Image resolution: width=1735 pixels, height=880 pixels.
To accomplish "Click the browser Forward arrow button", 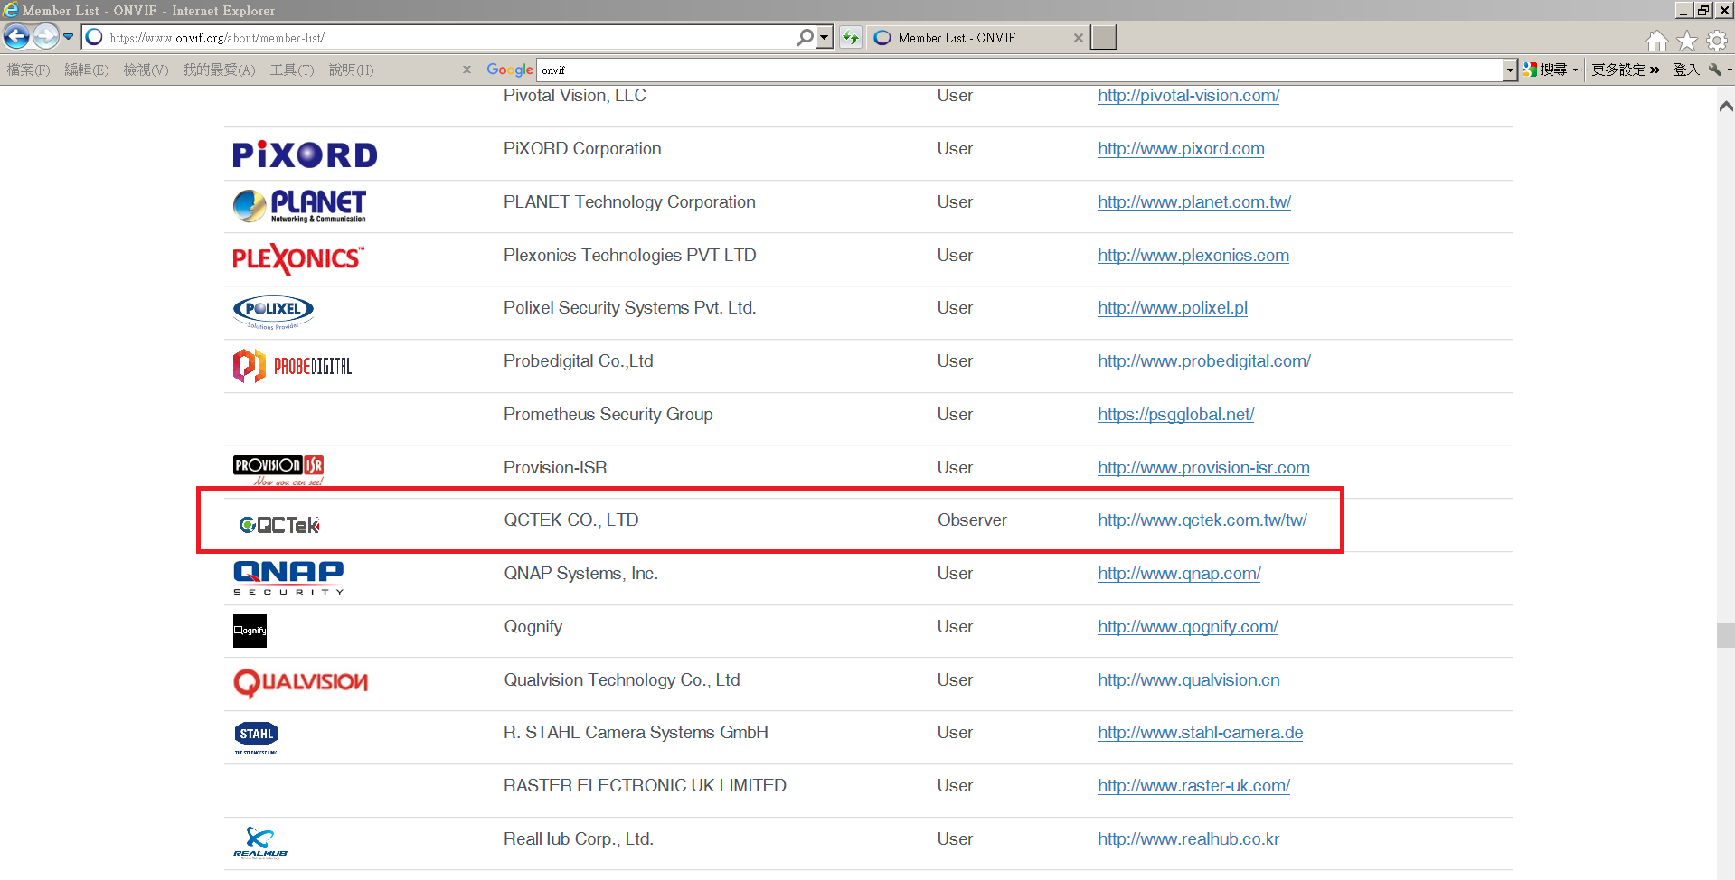I will (x=45, y=37).
